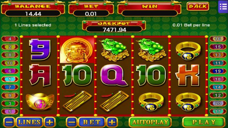Click the purple Q symbol in center
Image resolution: width=228 pixels, height=128 pixels.
(114, 75)
